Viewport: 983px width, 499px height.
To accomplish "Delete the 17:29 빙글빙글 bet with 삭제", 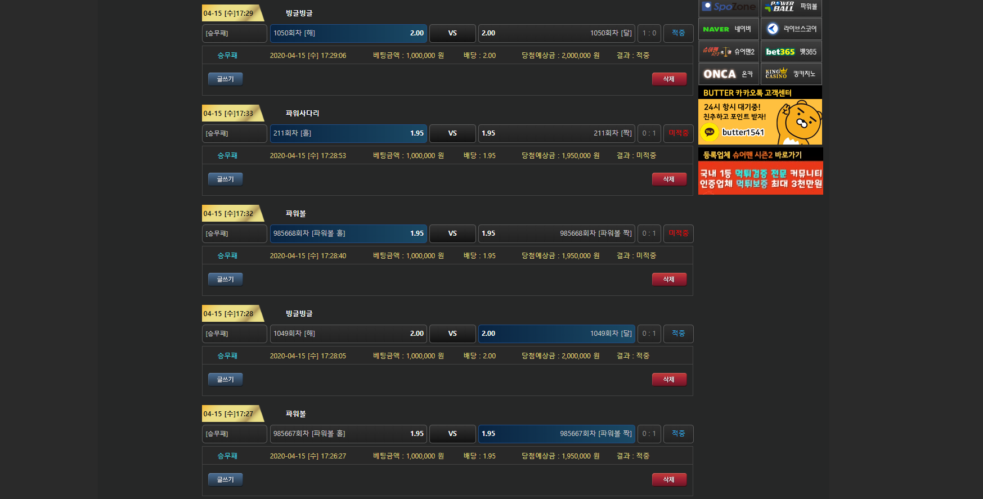I will pyautogui.click(x=669, y=79).
